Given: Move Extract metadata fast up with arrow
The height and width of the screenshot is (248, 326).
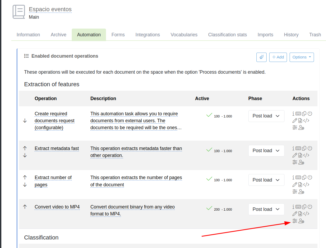Looking at the screenshot, I should click(25, 148).
